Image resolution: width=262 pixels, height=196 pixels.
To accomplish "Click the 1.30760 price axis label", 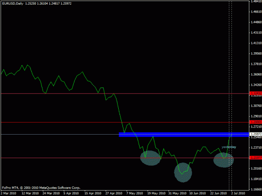I will click(x=256, y=106).
